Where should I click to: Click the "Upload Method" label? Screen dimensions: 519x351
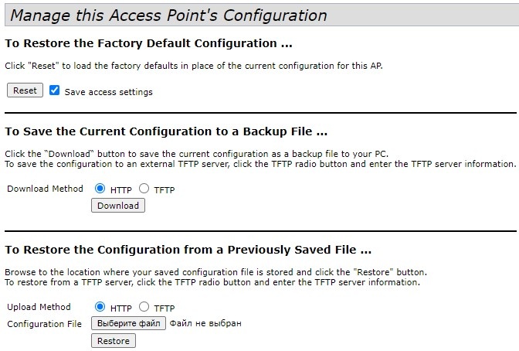tap(39, 307)
